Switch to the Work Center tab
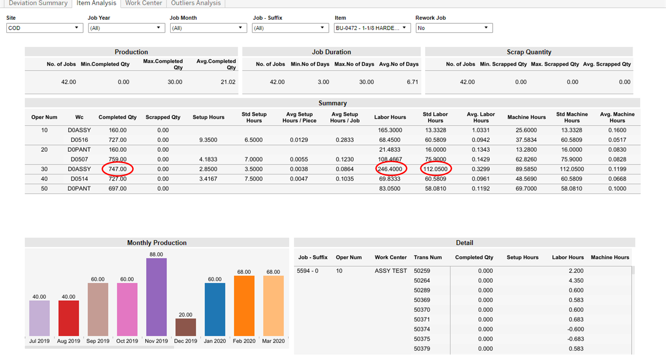Screen dimensions: 666x359 pyautogui.click(x=143, y=4)
